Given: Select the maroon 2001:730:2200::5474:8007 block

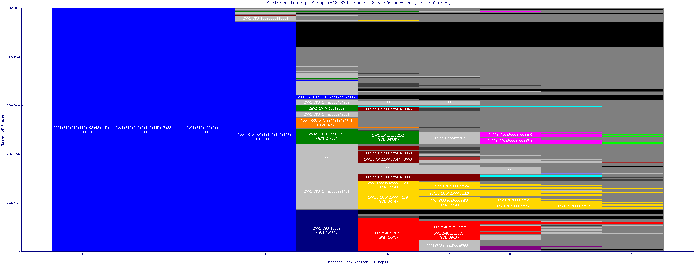Looking at the screenshot, I should (388, 177).
